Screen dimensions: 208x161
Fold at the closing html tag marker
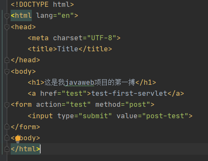click(7, 149)
